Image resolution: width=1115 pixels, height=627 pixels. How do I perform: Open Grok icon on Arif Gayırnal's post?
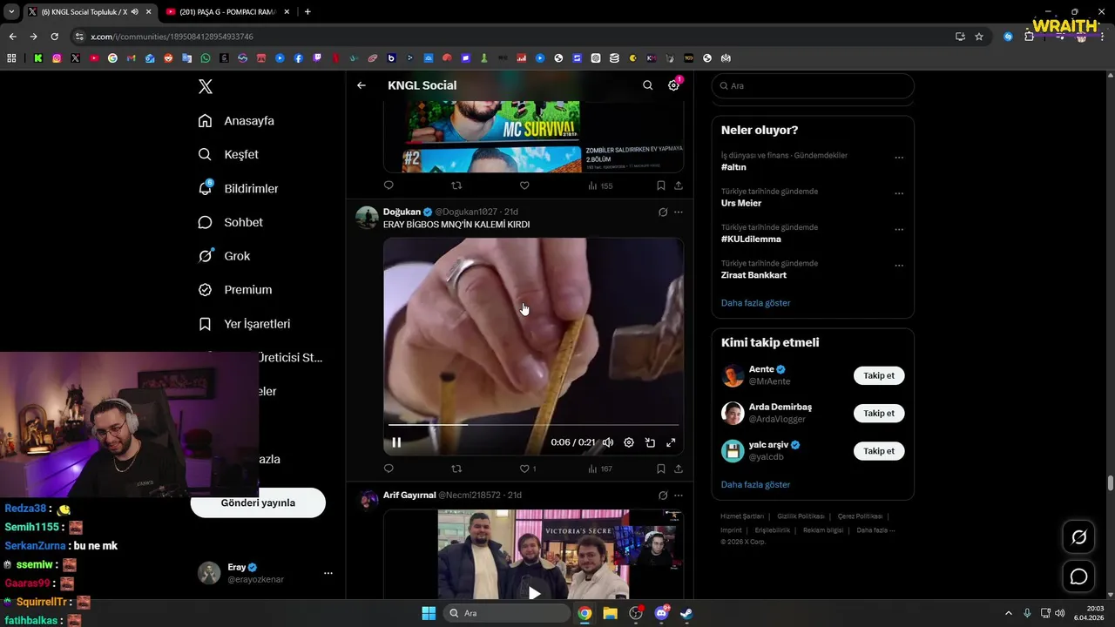coord(663,495)
